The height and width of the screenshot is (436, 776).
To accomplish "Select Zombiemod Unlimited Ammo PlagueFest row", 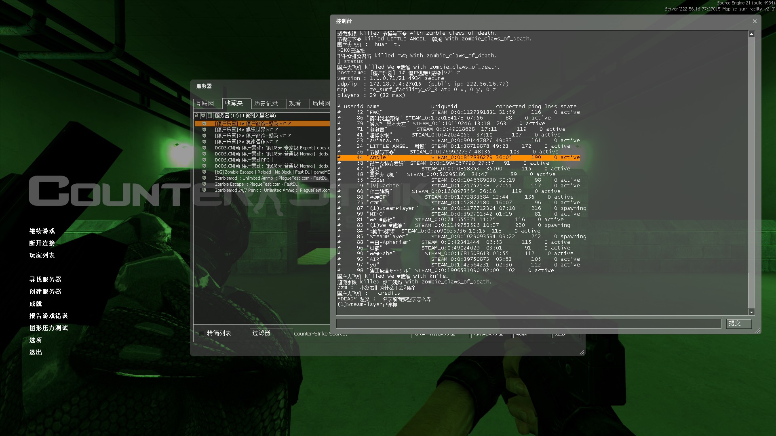I will (x=262, y=178).
